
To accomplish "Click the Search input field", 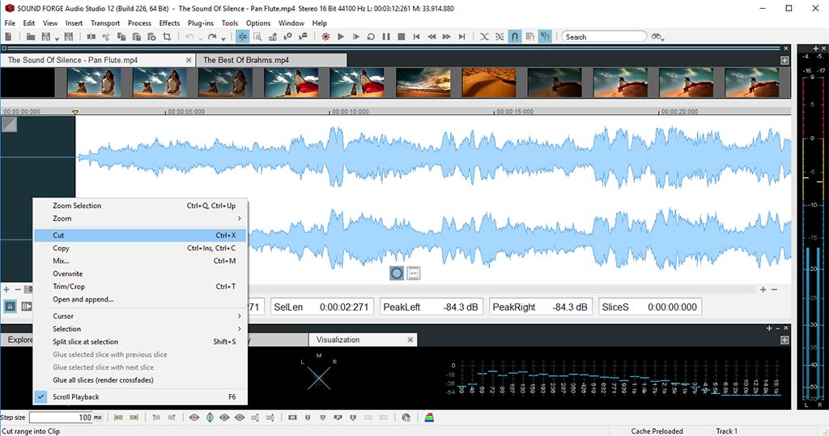I will tap(604, 36).
